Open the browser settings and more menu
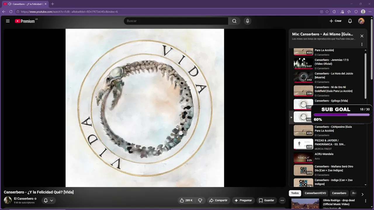374x210 pixels. [370, 12]
